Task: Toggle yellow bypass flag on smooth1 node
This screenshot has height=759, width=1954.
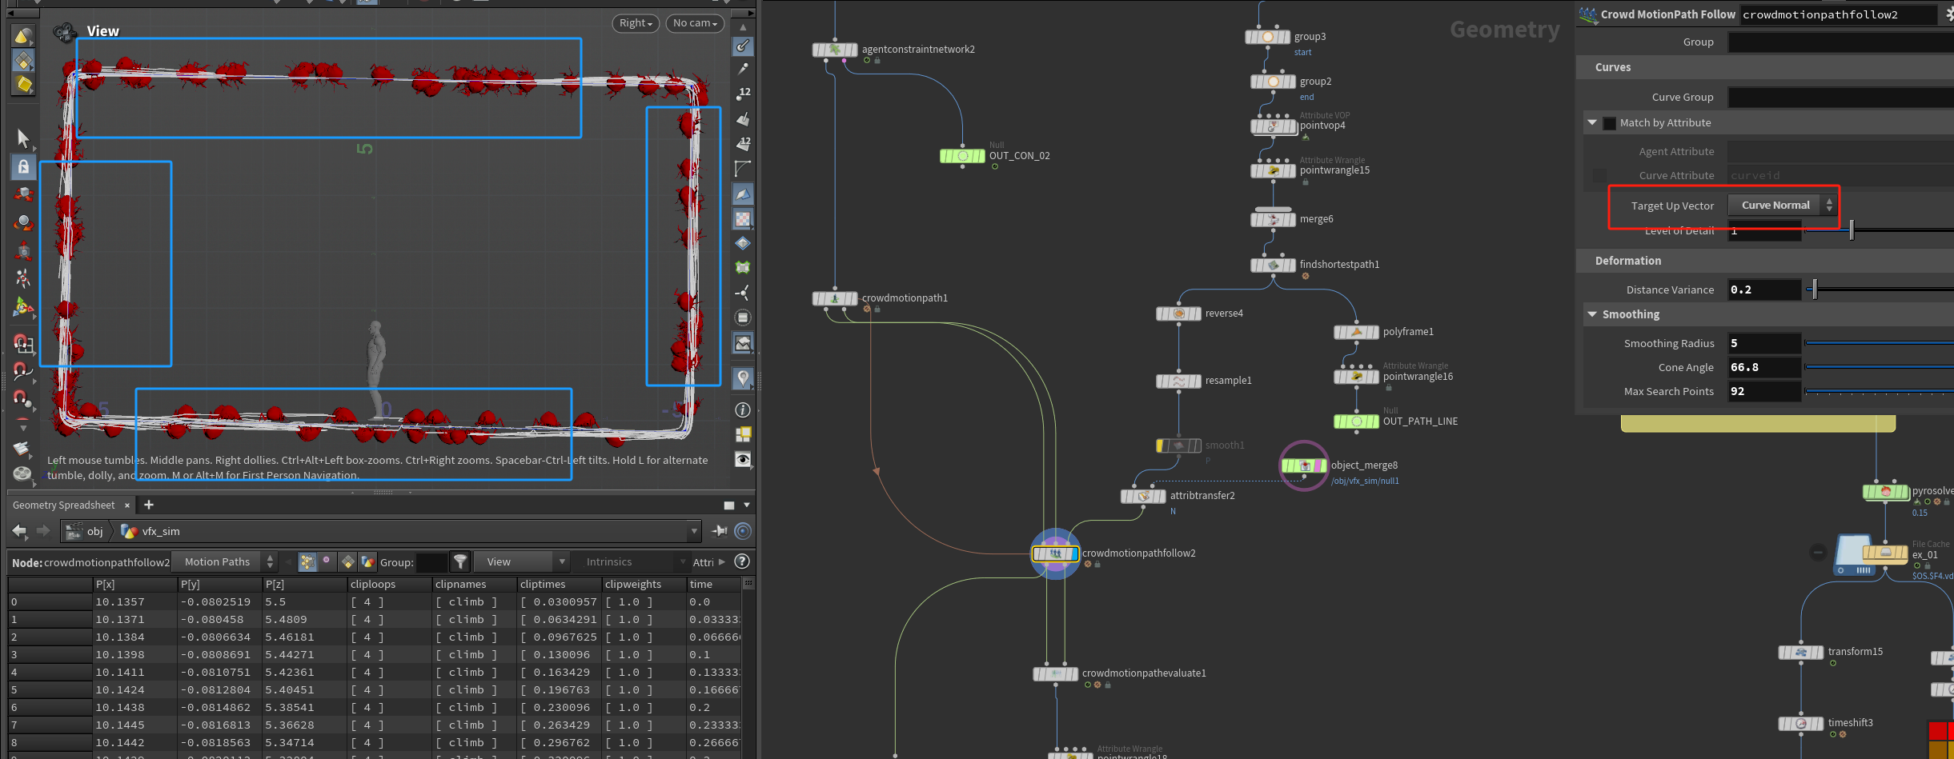Action: 1162,445
